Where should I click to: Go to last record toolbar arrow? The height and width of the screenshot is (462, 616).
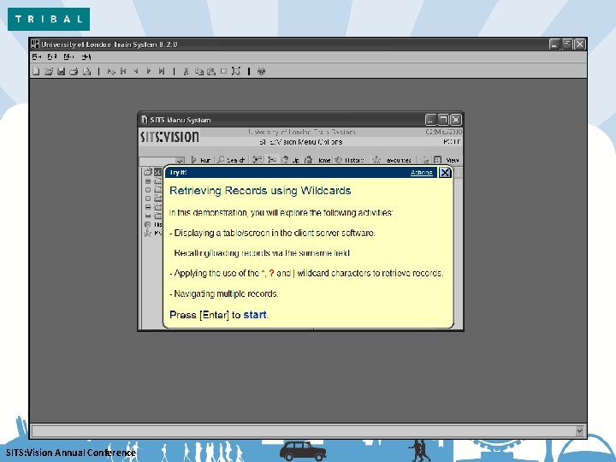(162, 71)
